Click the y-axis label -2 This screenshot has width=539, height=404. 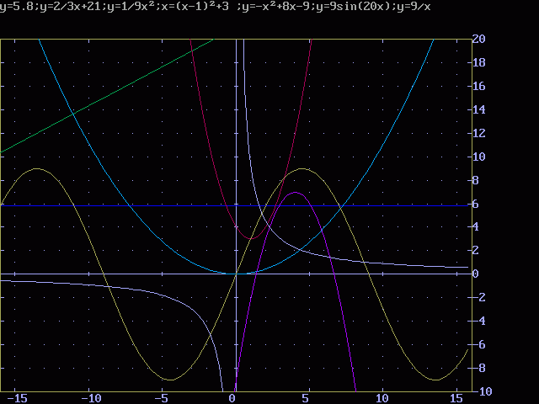[478, 298]
